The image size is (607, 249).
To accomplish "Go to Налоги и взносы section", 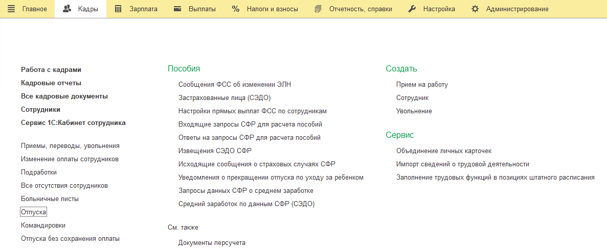I will click(x=273, y=9).
